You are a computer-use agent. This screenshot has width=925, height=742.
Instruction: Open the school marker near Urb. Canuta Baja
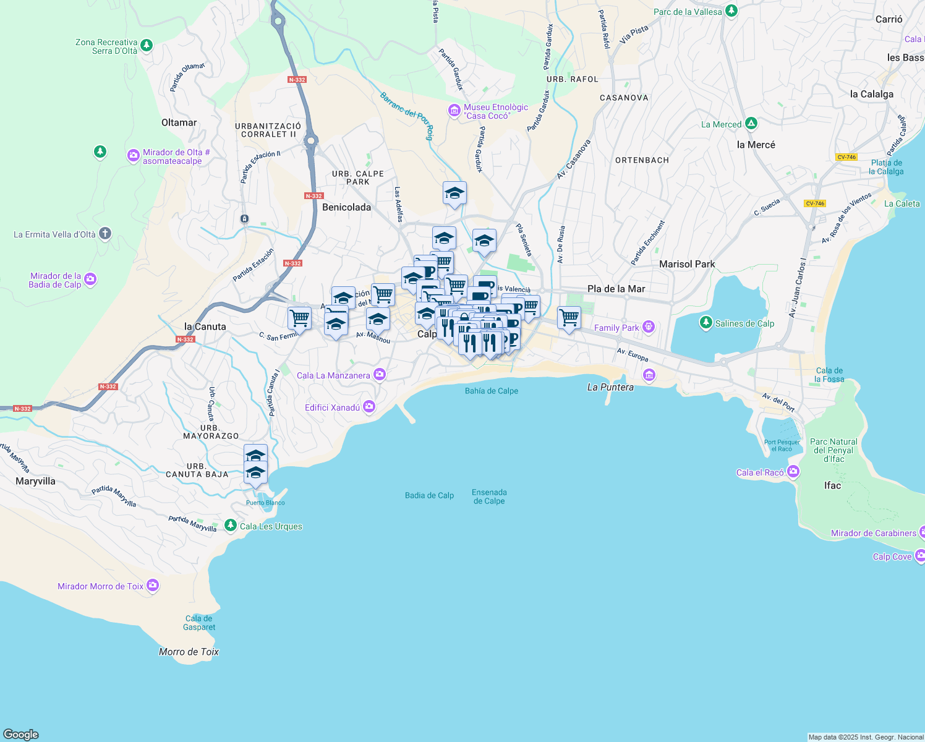click(x=255, y=473)
